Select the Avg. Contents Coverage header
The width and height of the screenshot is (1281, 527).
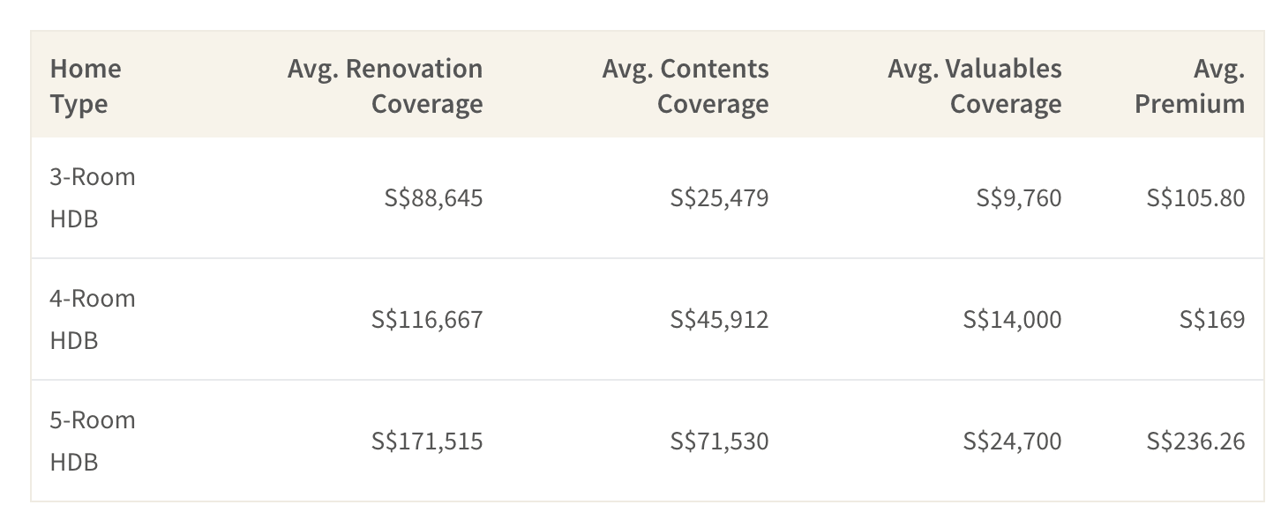coord(685,85)
